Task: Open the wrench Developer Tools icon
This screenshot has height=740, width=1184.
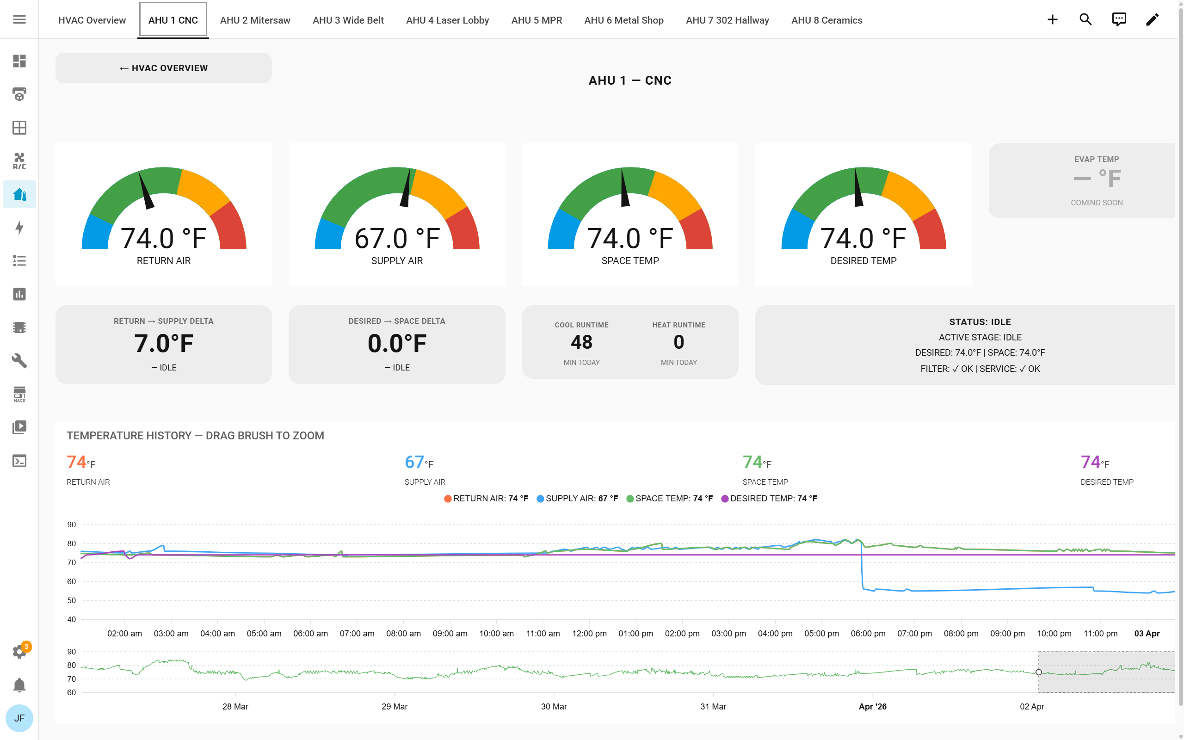Action: 19,361
